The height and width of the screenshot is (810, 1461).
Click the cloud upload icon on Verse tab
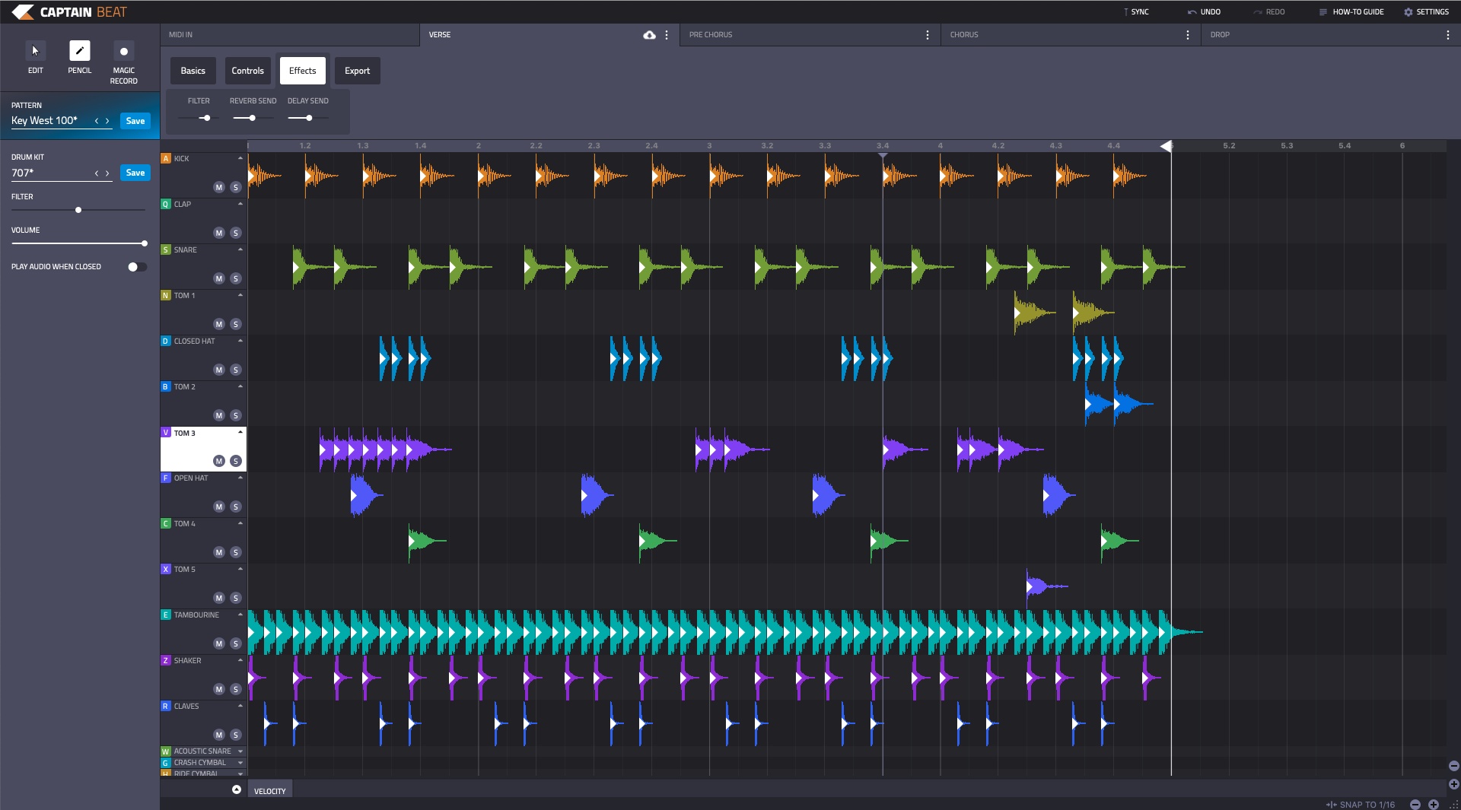[649, 35]
